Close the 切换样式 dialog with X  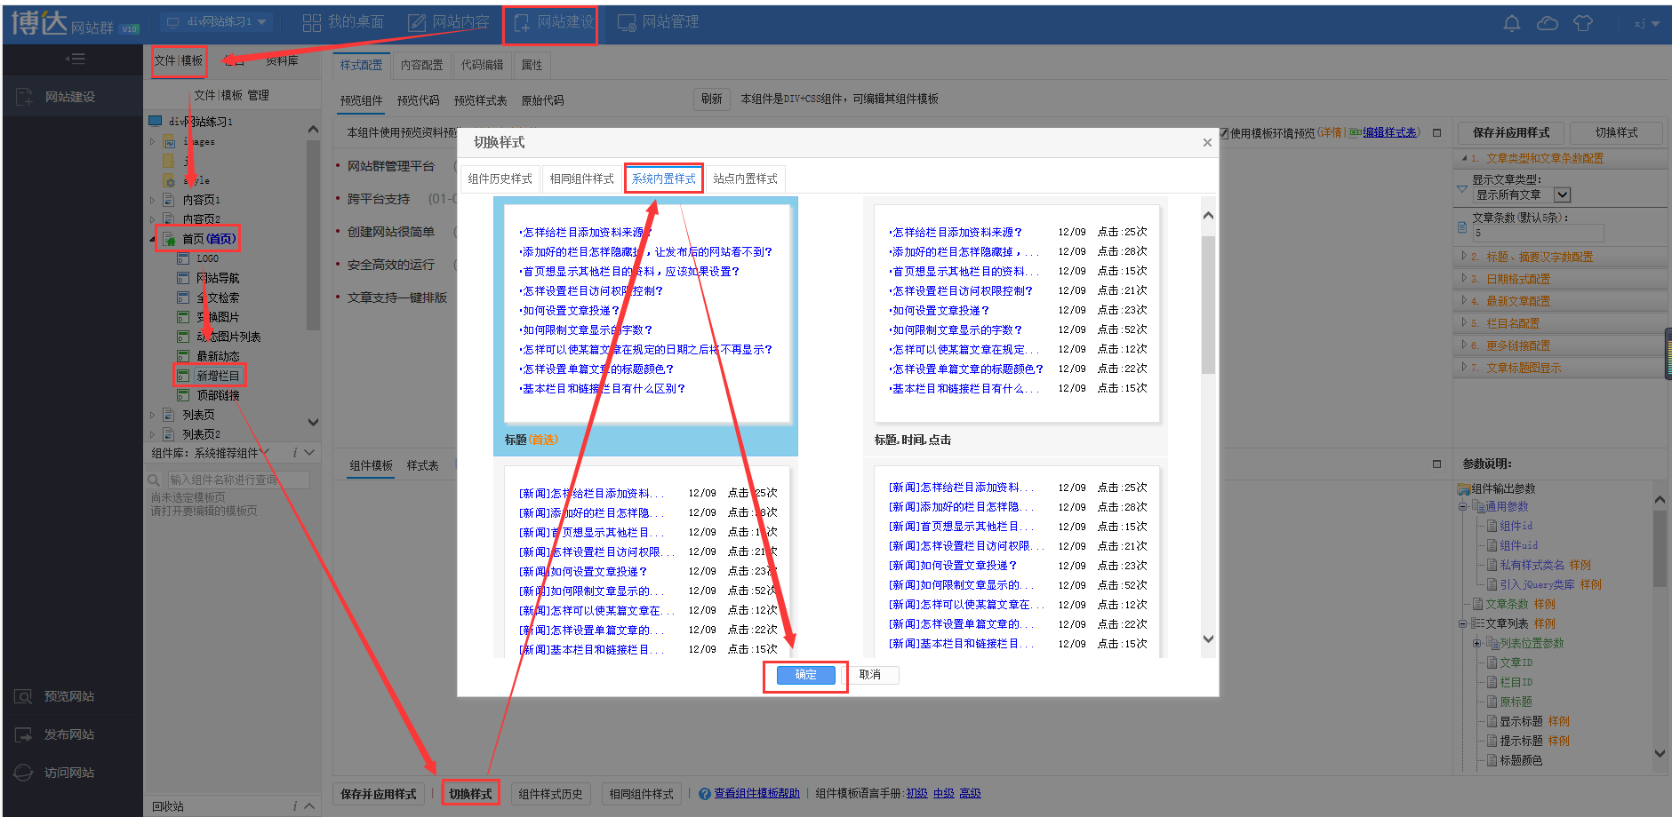click(x=1207, y=143)
